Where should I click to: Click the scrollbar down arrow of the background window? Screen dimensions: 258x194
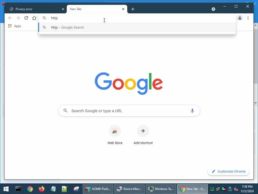pos(255,103)
